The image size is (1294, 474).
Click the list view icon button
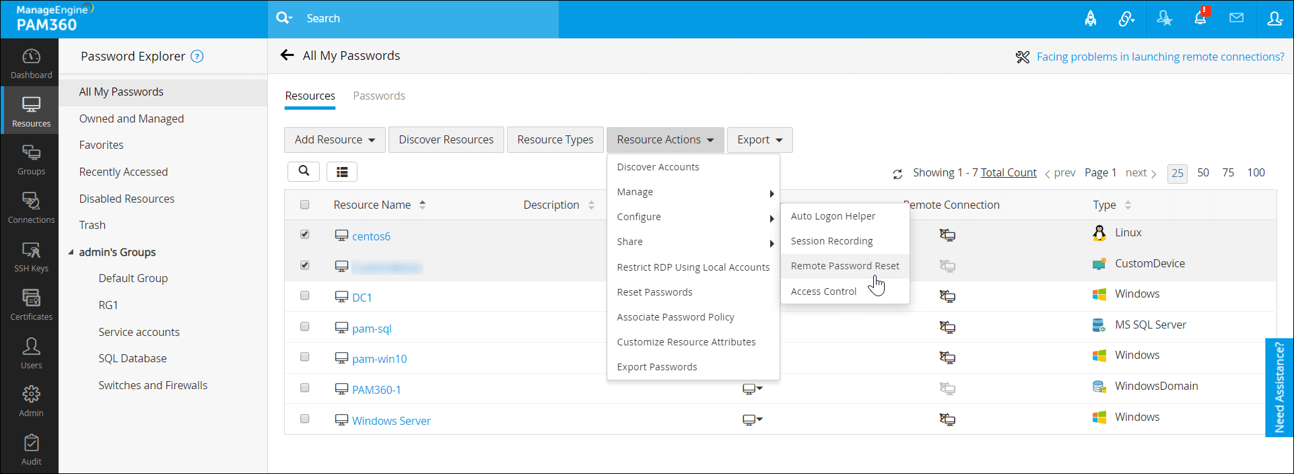tap(342, 172)
